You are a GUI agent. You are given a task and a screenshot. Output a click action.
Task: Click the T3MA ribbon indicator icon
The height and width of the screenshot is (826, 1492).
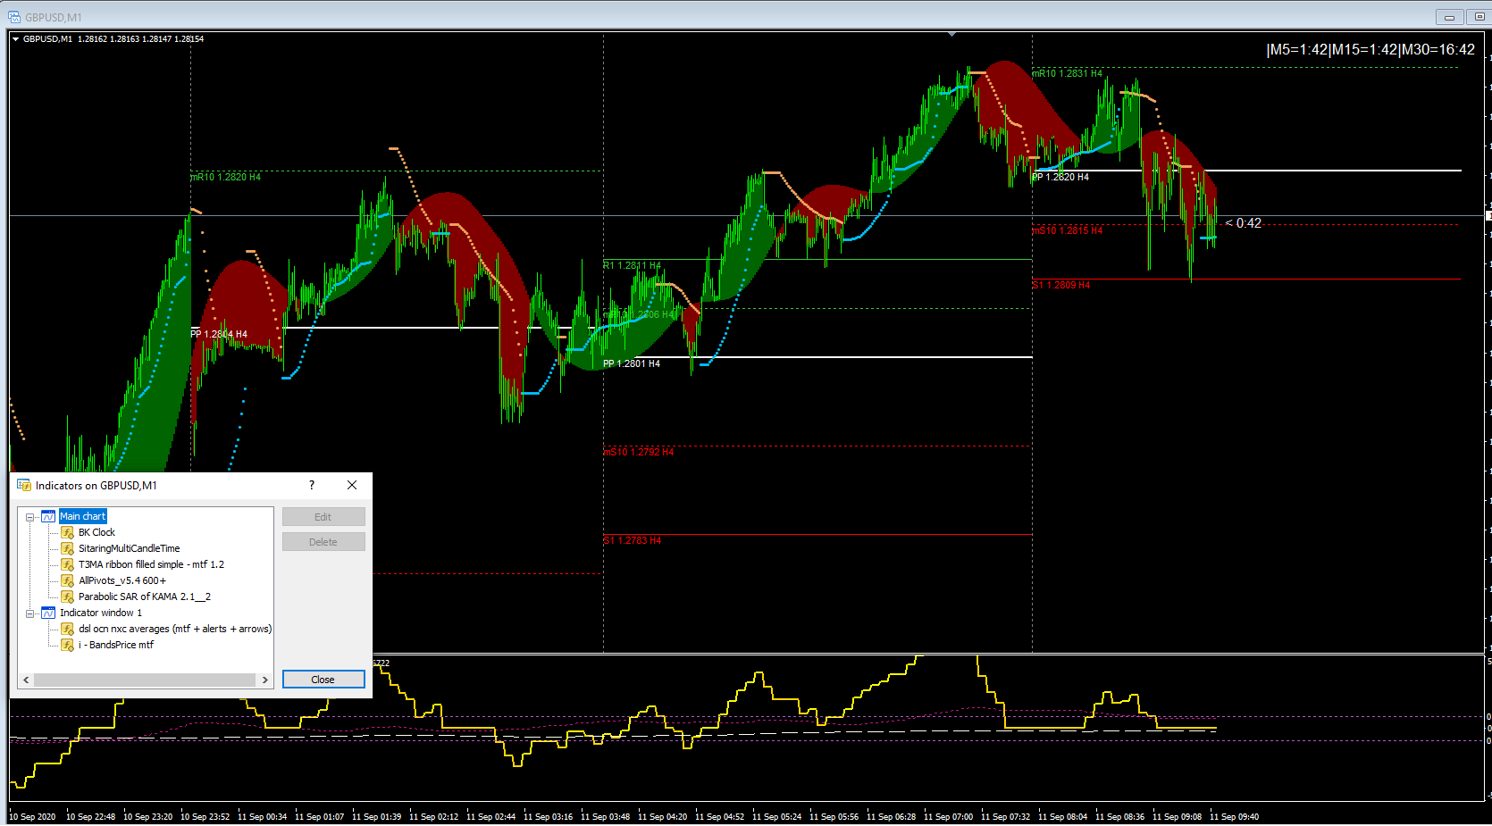67,564
